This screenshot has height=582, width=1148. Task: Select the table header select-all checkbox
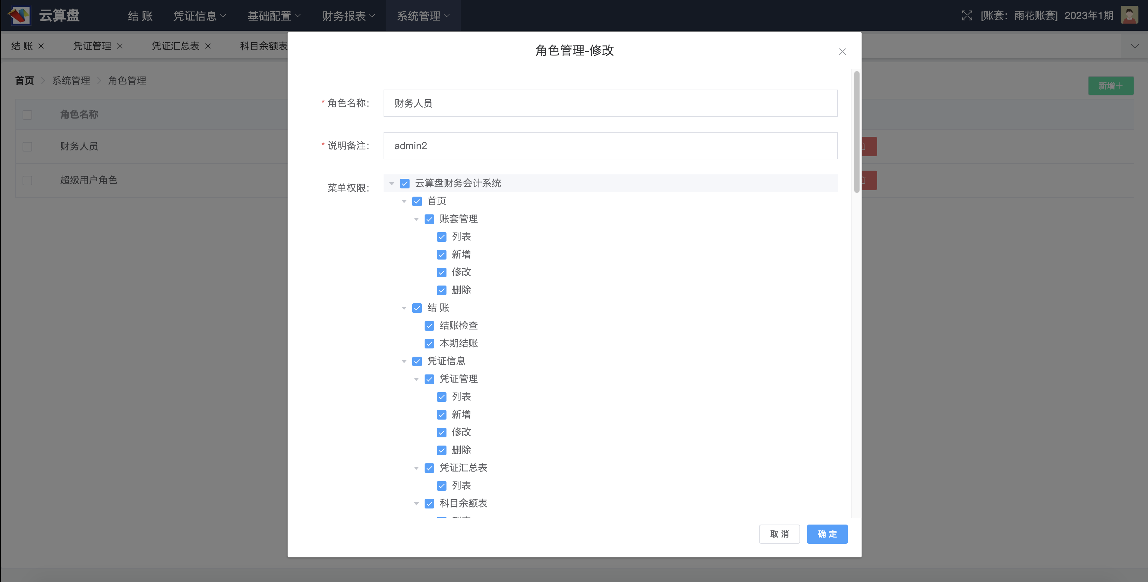point(27,115)
